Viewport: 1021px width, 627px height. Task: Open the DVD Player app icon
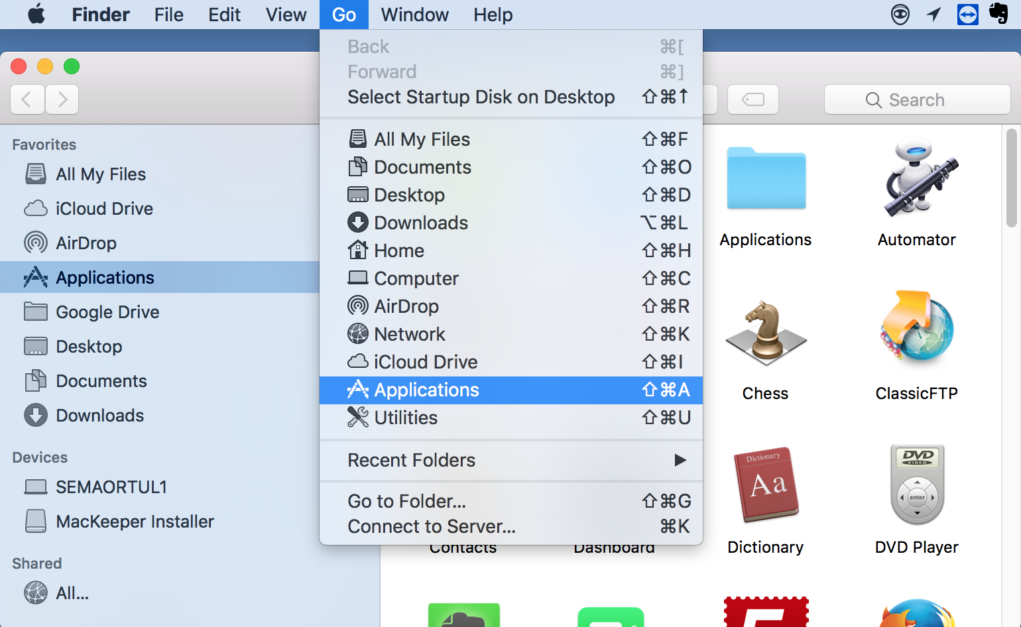(918, 484)
